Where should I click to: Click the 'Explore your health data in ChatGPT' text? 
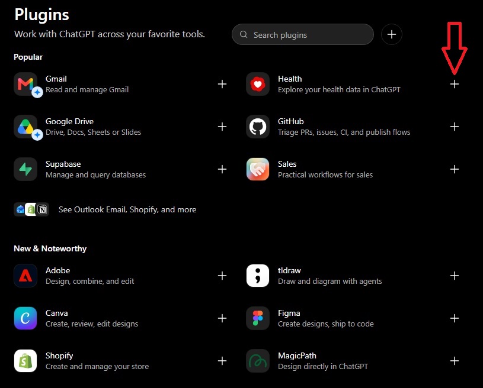[x=339, y=89]
